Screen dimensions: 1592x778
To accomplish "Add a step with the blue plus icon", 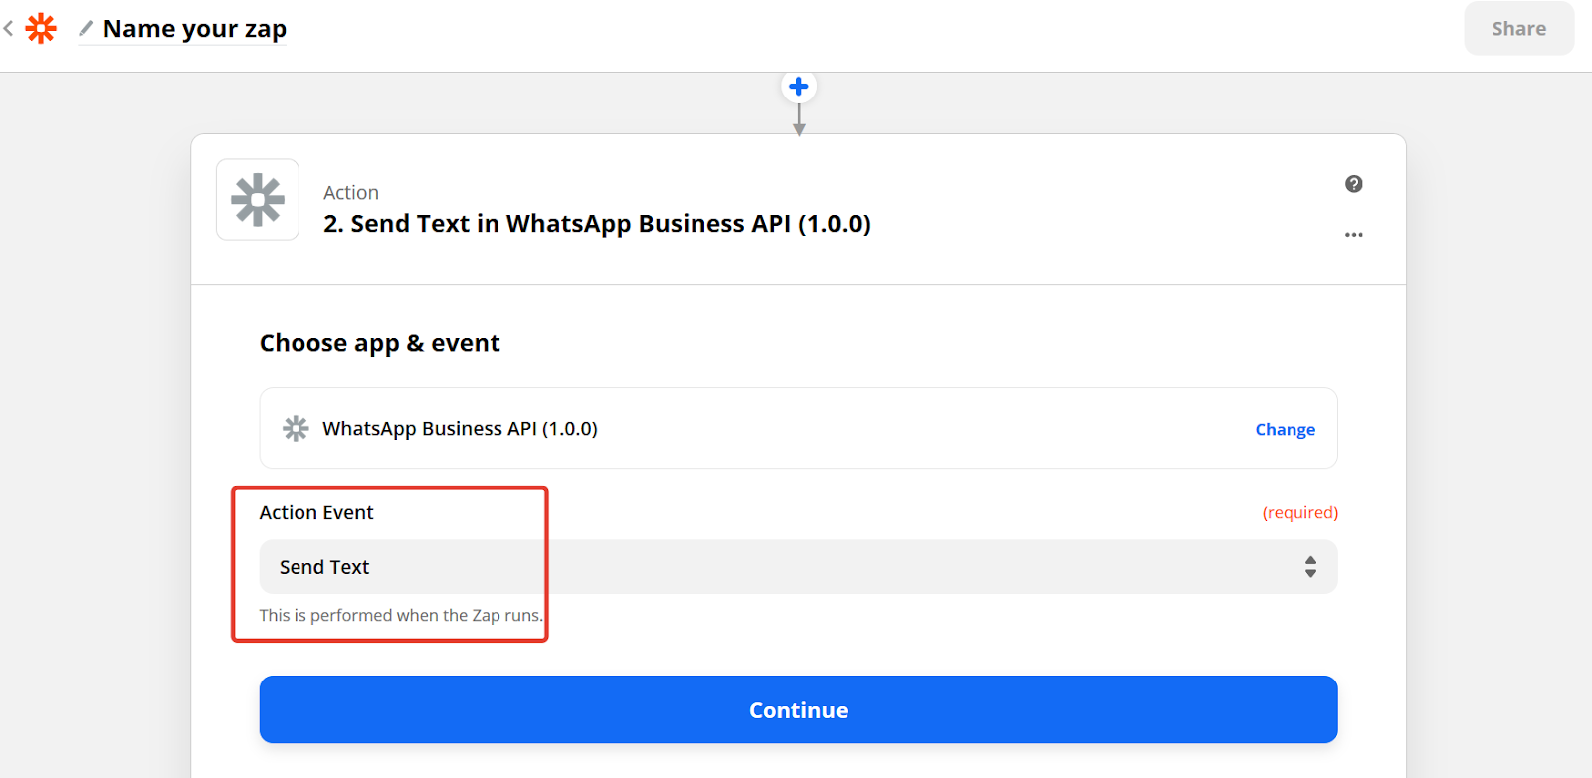I will pos(798,87).
